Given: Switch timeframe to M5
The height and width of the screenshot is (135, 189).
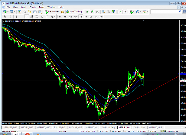Looking at the screenshot, I should pyautogui.click(x=65, y=17).
